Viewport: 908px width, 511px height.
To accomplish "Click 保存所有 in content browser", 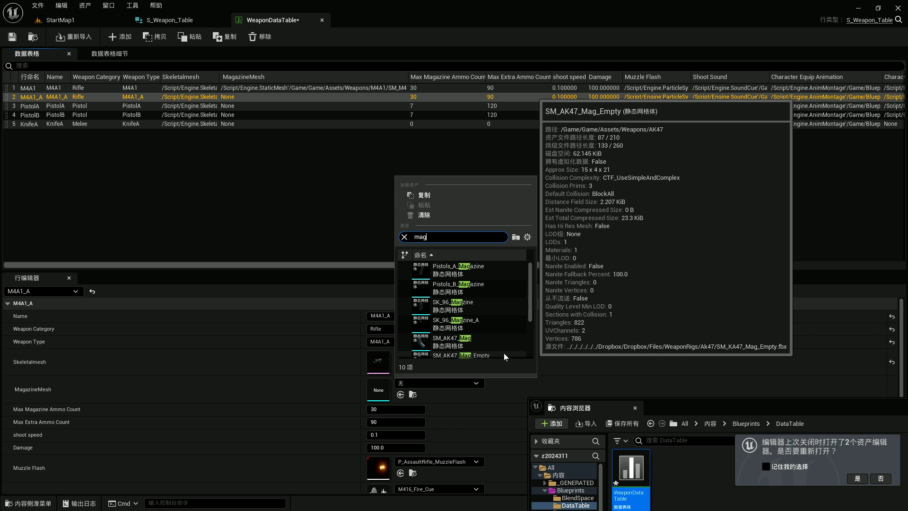I will click(622, 424).
